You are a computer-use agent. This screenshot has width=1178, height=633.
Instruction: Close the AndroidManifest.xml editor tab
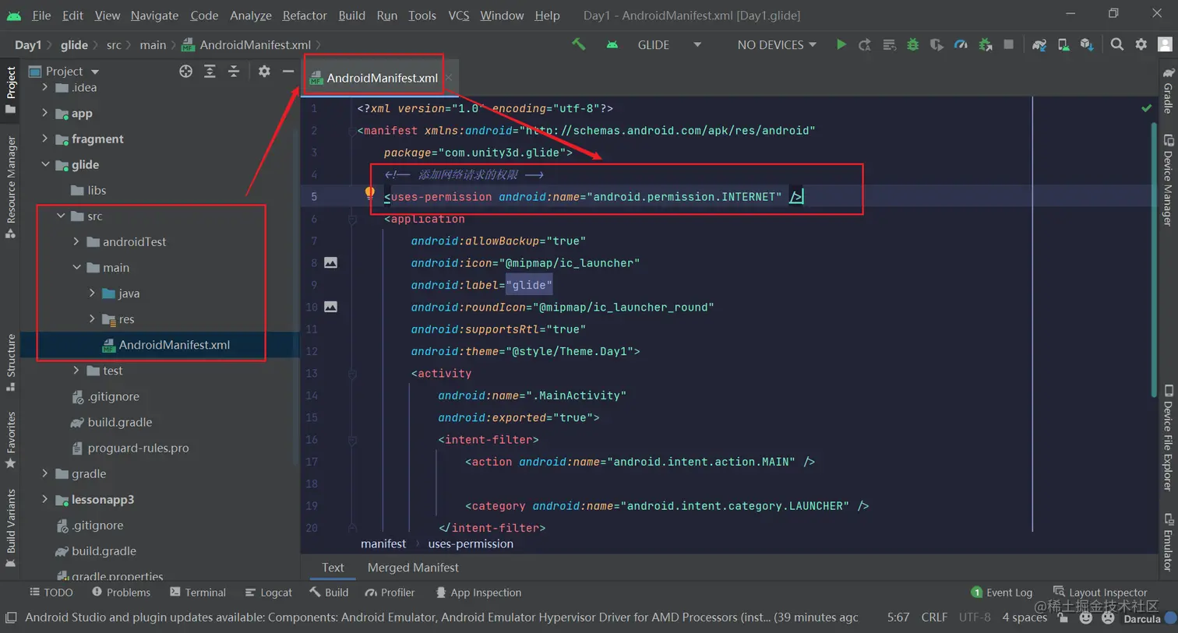point(449,78)
